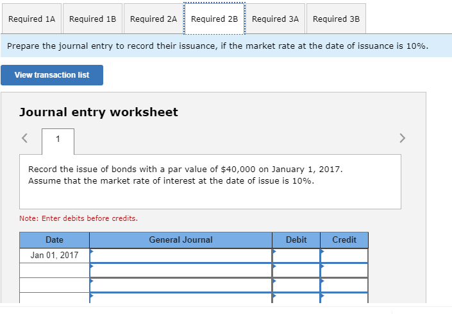Screen dimensions: 452x314
Task: Switch to the Required 1A tab
Action: pos(31,19)
